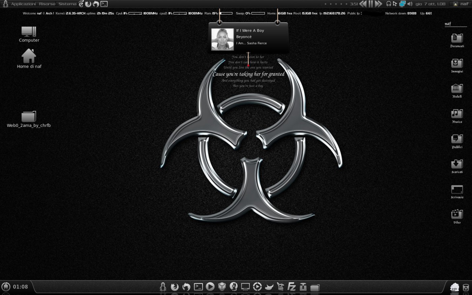The image size is (472, 295).
Task: Open the Scrivania folder
Action: (x=457, y=191)
